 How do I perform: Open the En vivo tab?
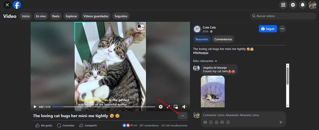tap(41, 16)
